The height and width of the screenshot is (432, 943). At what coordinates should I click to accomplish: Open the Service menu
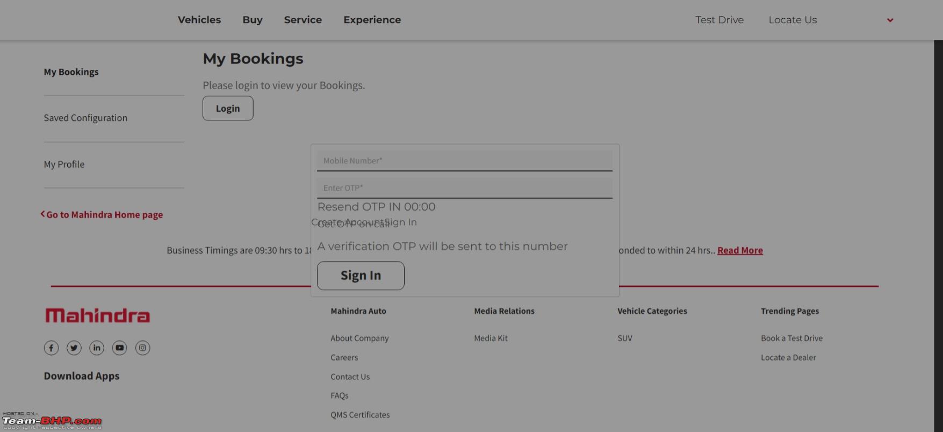coord(303,20)
